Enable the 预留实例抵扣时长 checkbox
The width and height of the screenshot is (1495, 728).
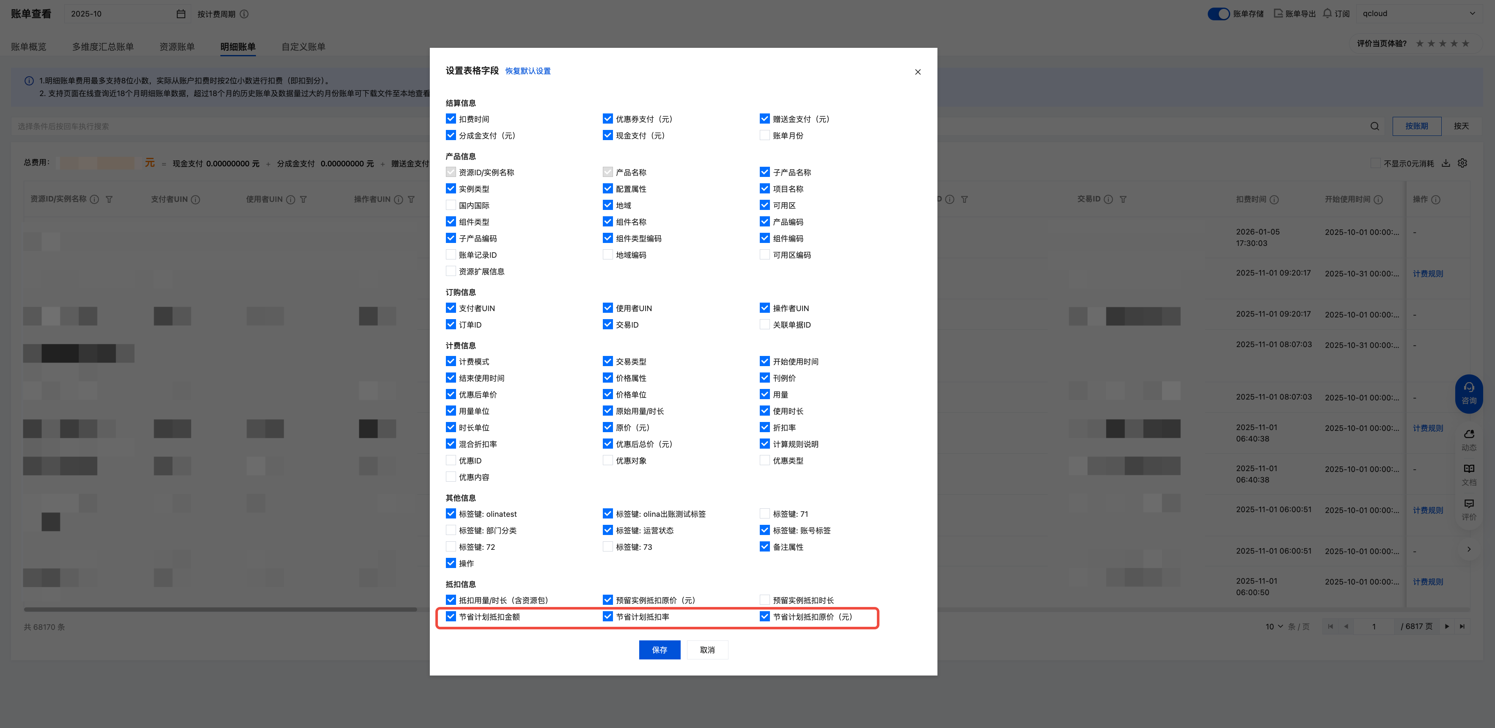(x=764, y=600)
